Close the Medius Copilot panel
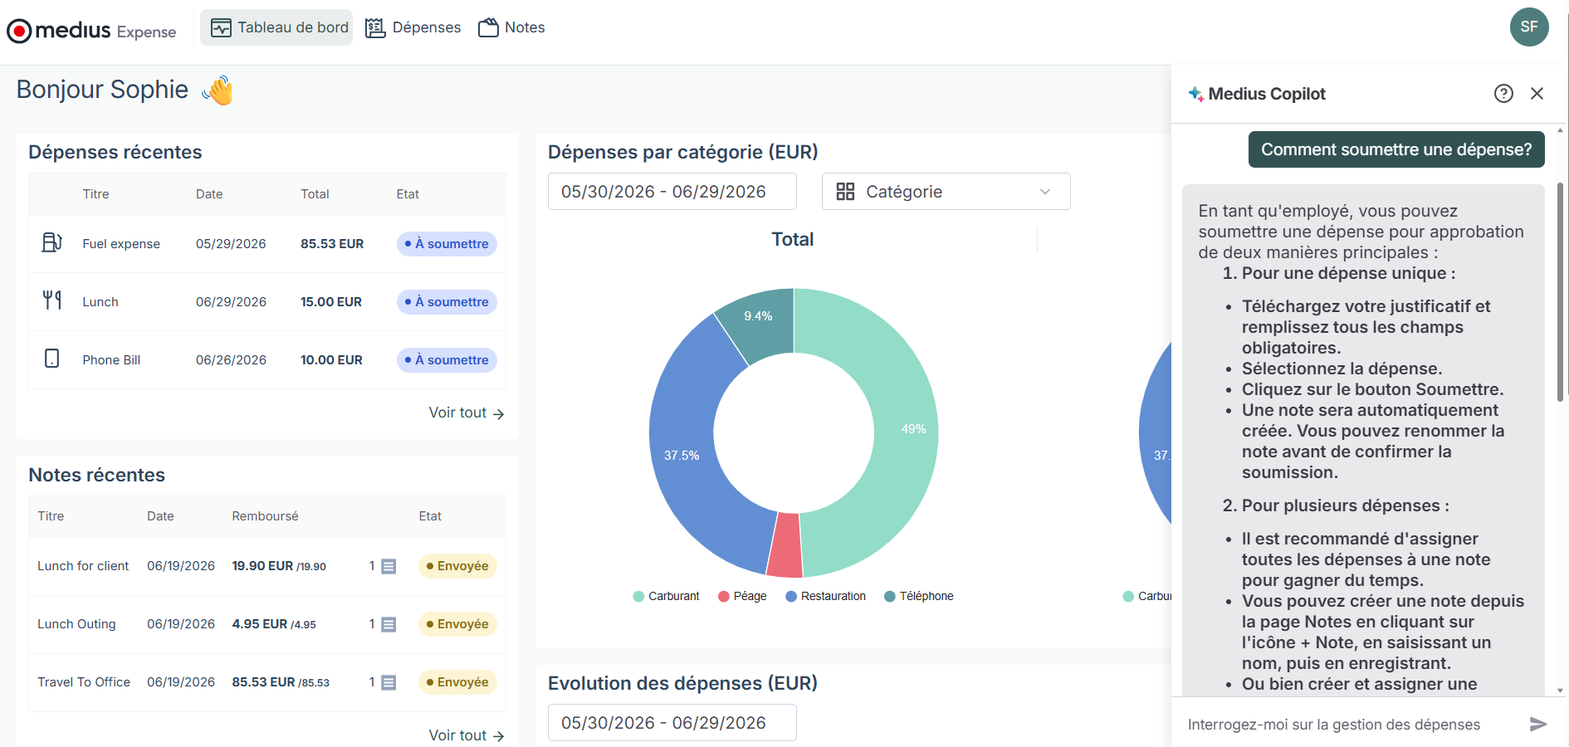This screenshot has height=747, width=1569. [x=1537, y=94]
